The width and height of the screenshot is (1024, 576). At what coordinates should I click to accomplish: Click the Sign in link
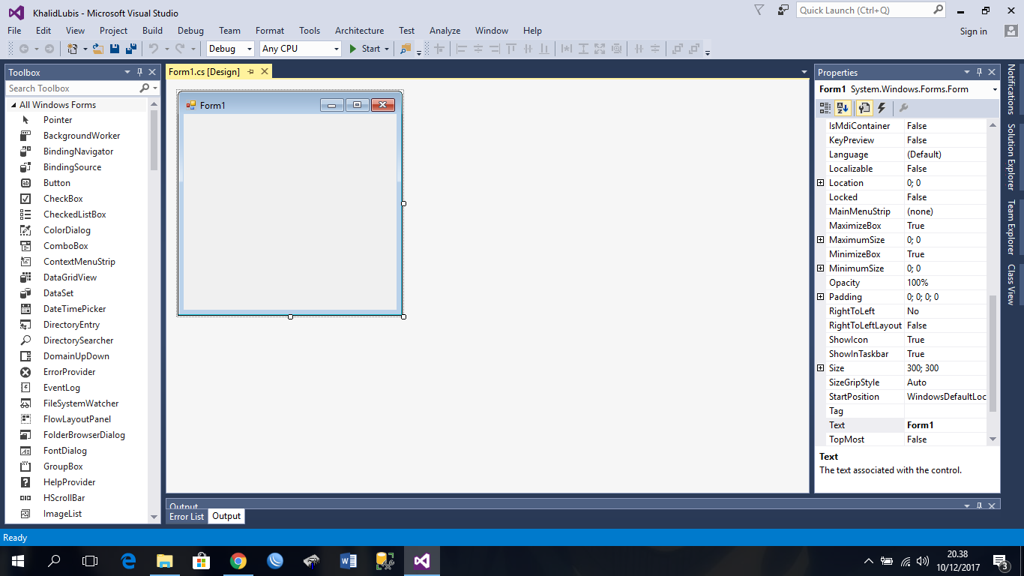(973, 31)
